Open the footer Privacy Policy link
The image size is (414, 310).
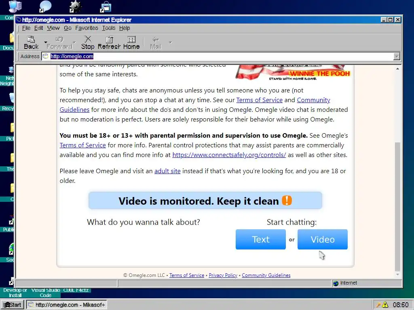223,275
